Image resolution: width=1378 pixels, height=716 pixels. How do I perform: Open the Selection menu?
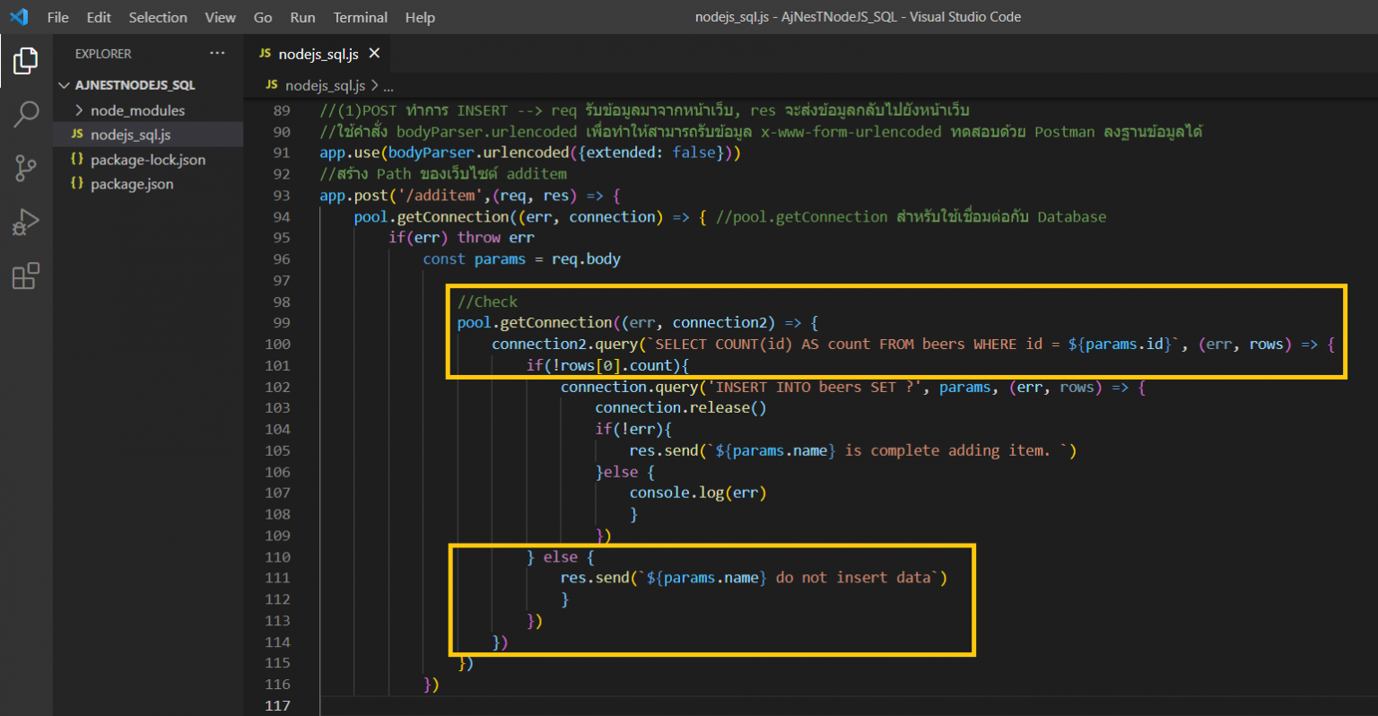coord(158,17)
